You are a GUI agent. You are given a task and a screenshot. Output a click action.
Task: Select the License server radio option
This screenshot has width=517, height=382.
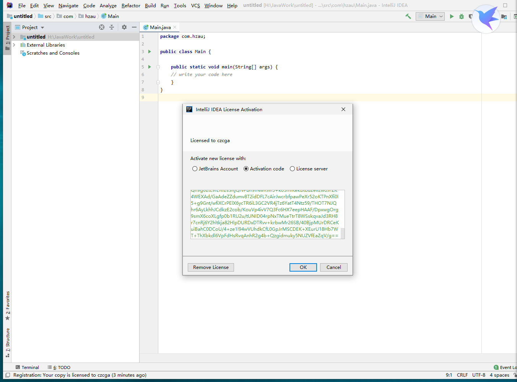coord(309,169)
